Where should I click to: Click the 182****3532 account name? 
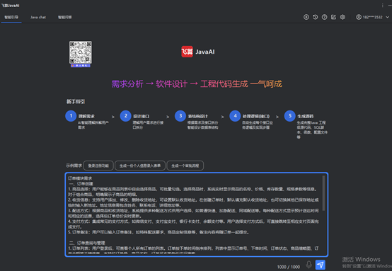tap(372, 17)
